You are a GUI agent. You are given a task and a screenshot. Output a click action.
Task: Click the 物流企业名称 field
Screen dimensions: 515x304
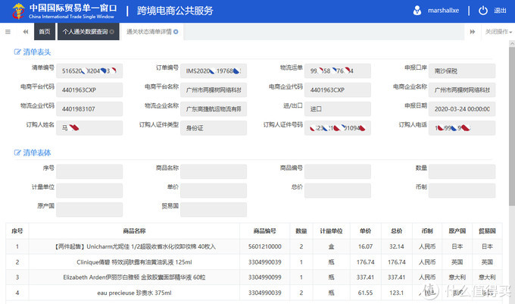click(214, 108)
